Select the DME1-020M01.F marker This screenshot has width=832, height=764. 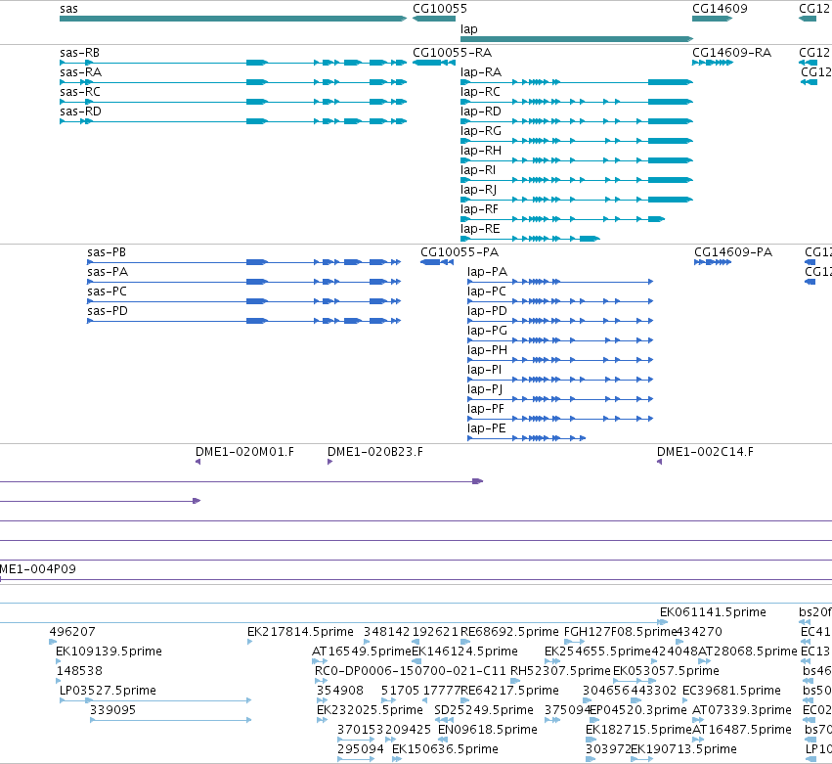[x=197, y=462]
